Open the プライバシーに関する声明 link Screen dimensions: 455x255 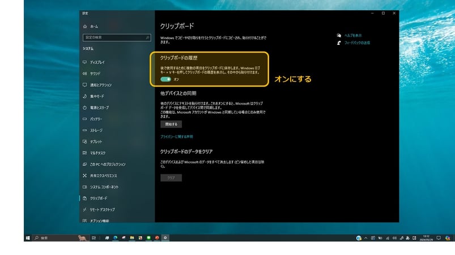coord(177,137)
